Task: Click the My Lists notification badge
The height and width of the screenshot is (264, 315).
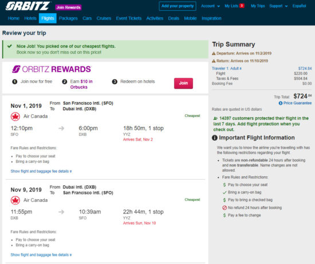Action: [242, 6]
